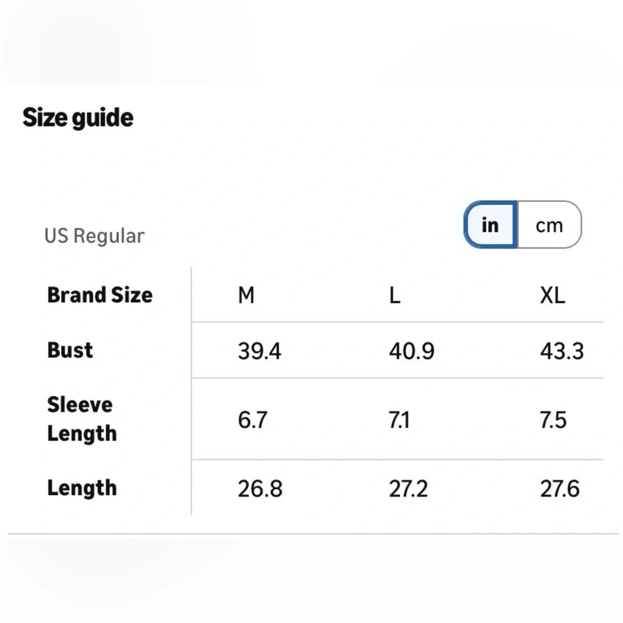This screenshot has height=623, width=623.
Task: Click the 26.8 length value for M
Action: click(260, 489)
